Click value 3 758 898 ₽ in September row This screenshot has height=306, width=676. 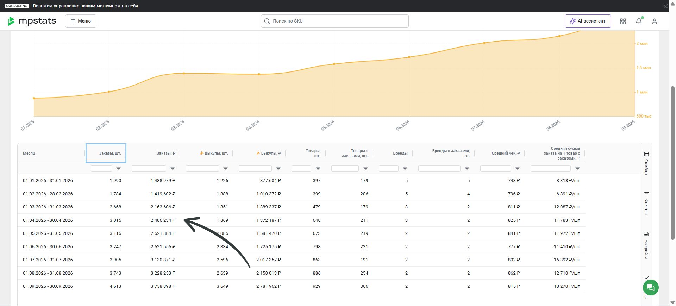[x=163, y=286]
